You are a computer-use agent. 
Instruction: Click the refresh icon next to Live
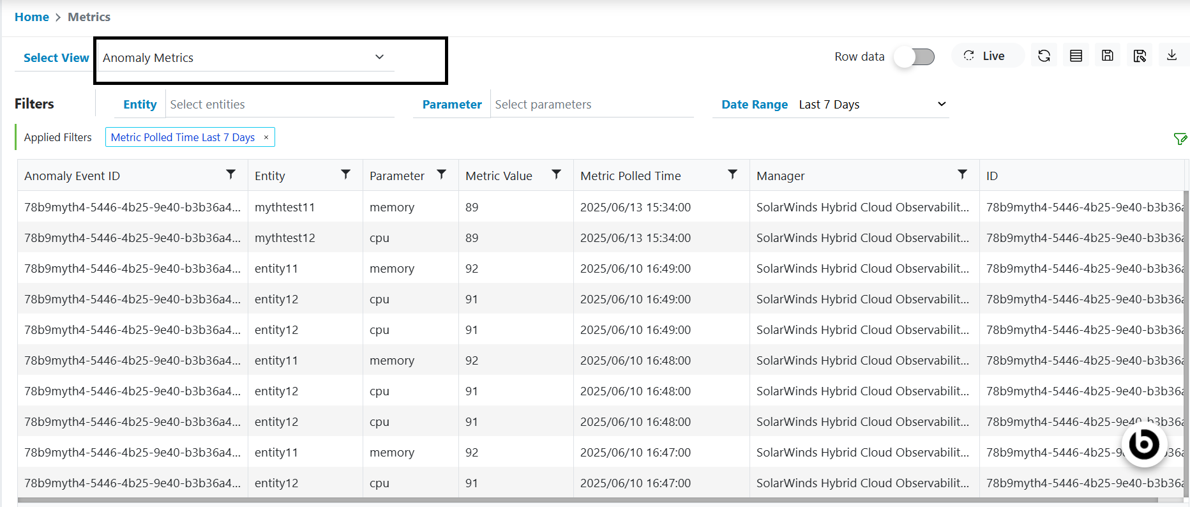1044,56
